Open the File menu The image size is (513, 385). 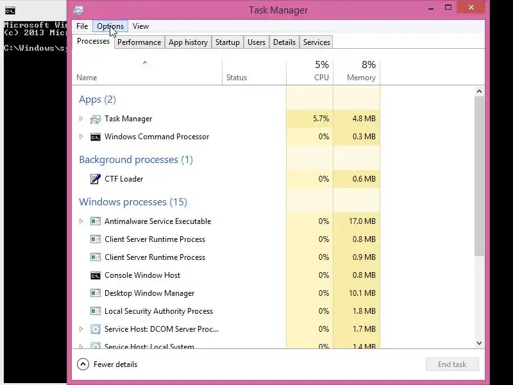82,26
